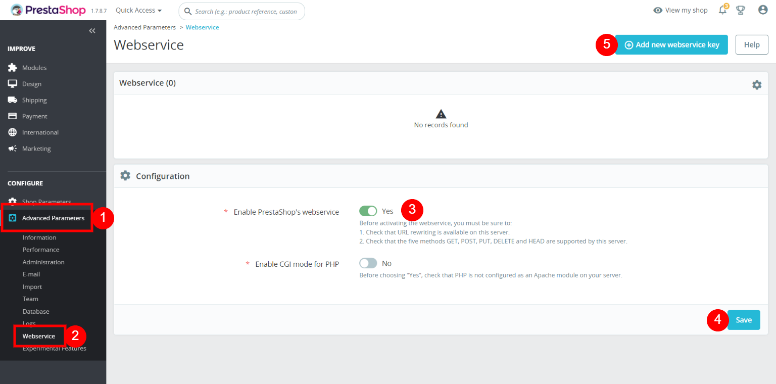The width and height of the screenshot is (776, 384).
Task: Click the Modules puzzle piece icon
Action: coord(13,68)
